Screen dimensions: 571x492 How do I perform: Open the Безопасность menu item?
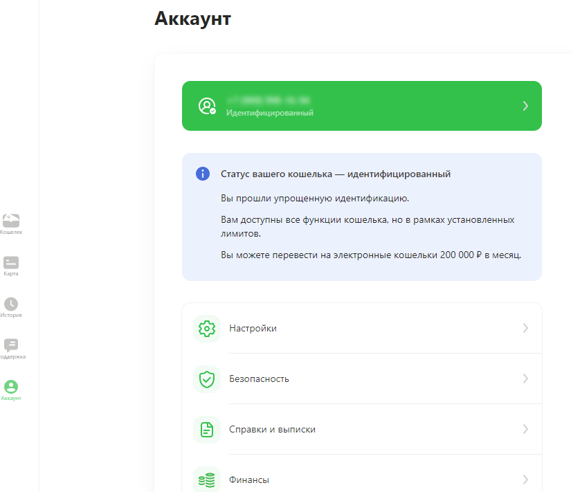(362, 379)
